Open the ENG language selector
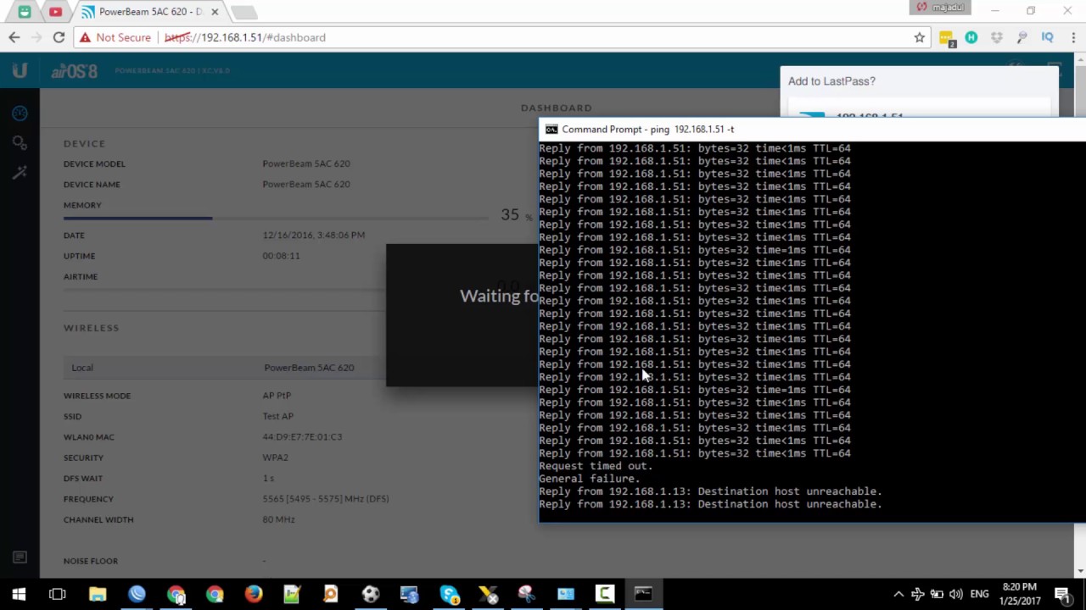This screenshot has height=610, width=1086. tap(979, 594)
